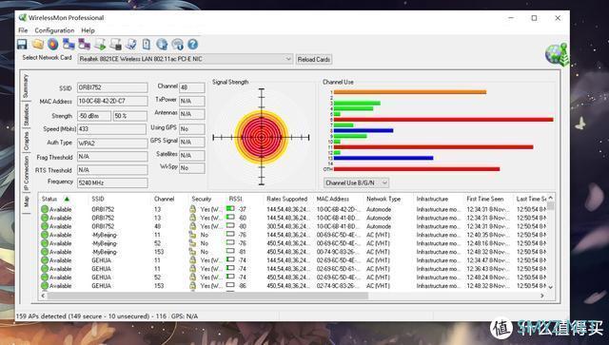The image size is (609, 345).
Task: Open the Configuration menu
Action: 54,30
